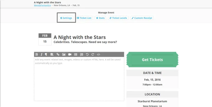Click the 'Feb, 15, 2016' date text
Viewport: 212px width, 107px height.
(x=153, y=80)
